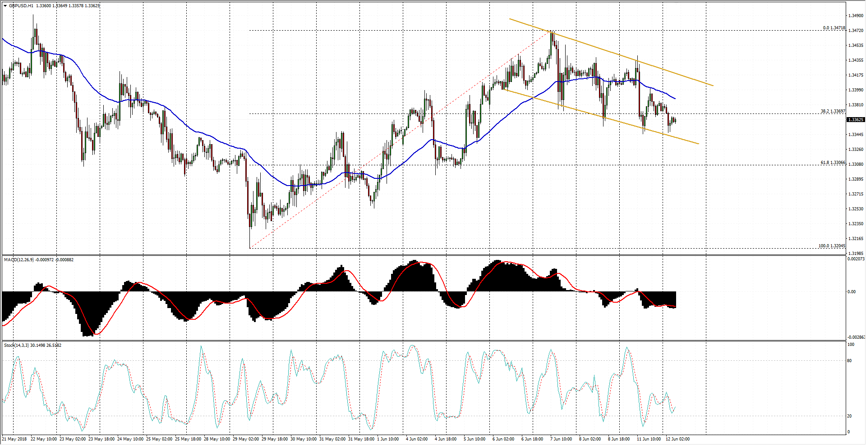The width and height of the screenshot is (866, 445).
Task: Click the MACD(12,26,9) indicator label
Action: pos(18,260)
